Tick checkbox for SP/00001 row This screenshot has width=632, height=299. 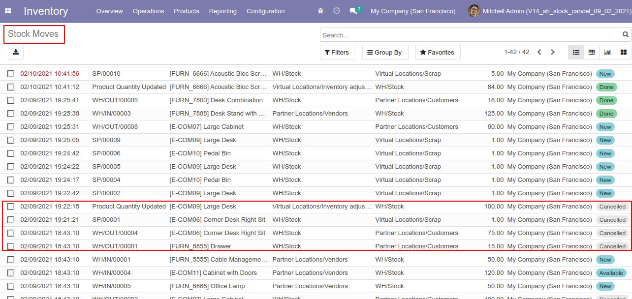pyautogui.click(x=11, y=220)
